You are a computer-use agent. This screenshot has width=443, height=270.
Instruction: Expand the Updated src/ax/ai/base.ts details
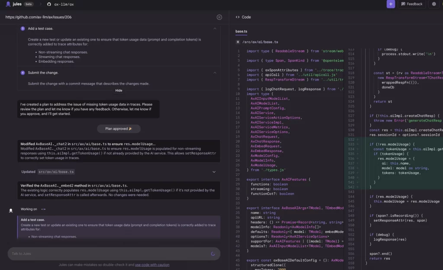pyautogui.click(x=214, y=172)
